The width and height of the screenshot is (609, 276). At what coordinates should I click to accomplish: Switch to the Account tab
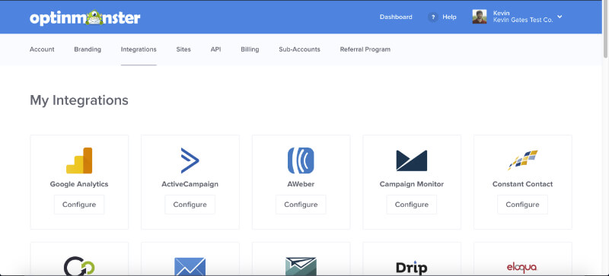(42, 49)
